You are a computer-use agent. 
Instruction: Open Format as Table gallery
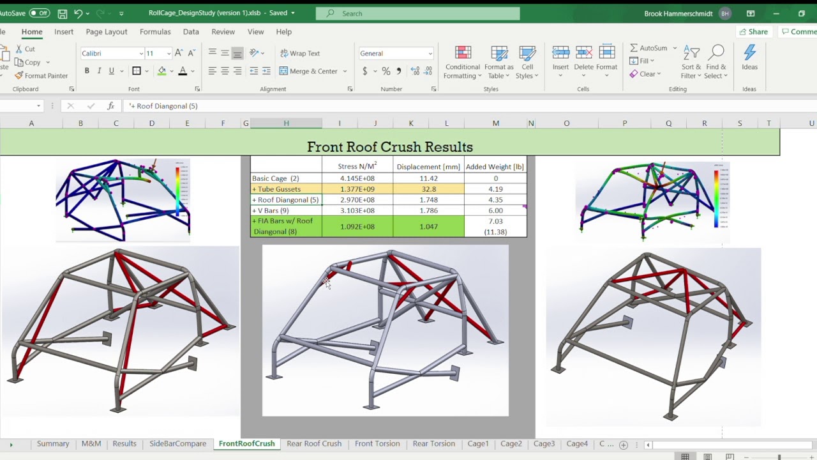498,62
